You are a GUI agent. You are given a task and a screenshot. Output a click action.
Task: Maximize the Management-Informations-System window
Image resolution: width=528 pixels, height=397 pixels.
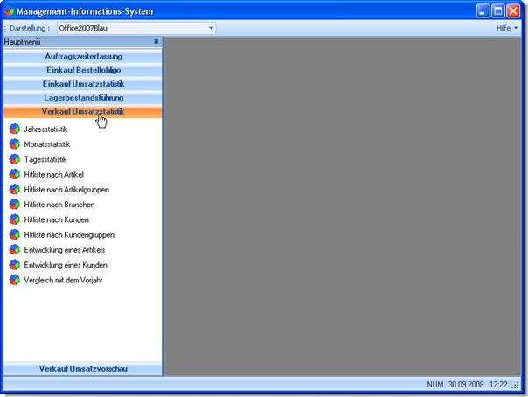(x=497, y=11)
